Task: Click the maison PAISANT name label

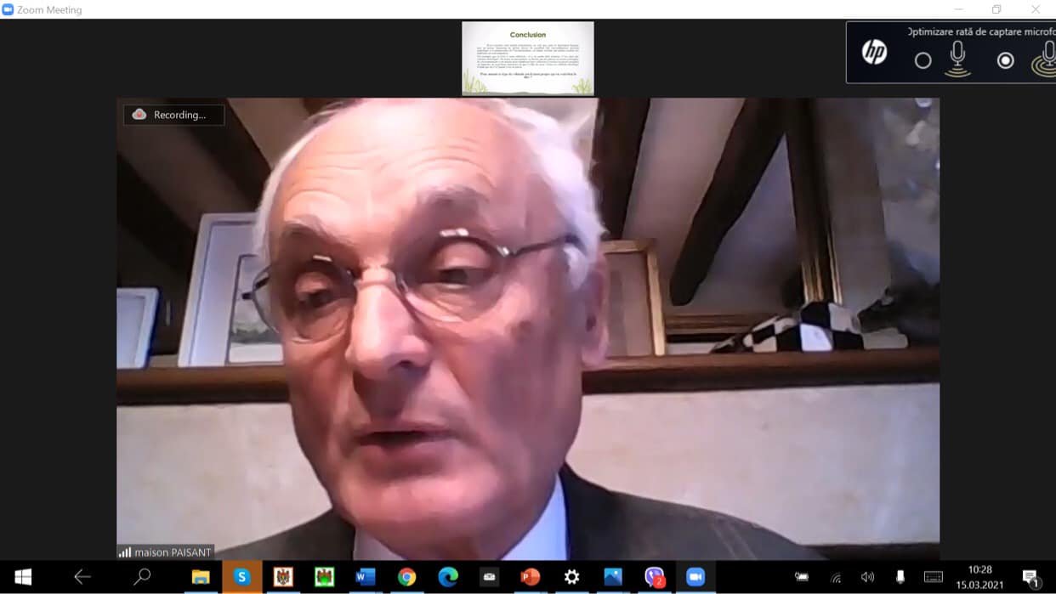Action: point(165,552)
